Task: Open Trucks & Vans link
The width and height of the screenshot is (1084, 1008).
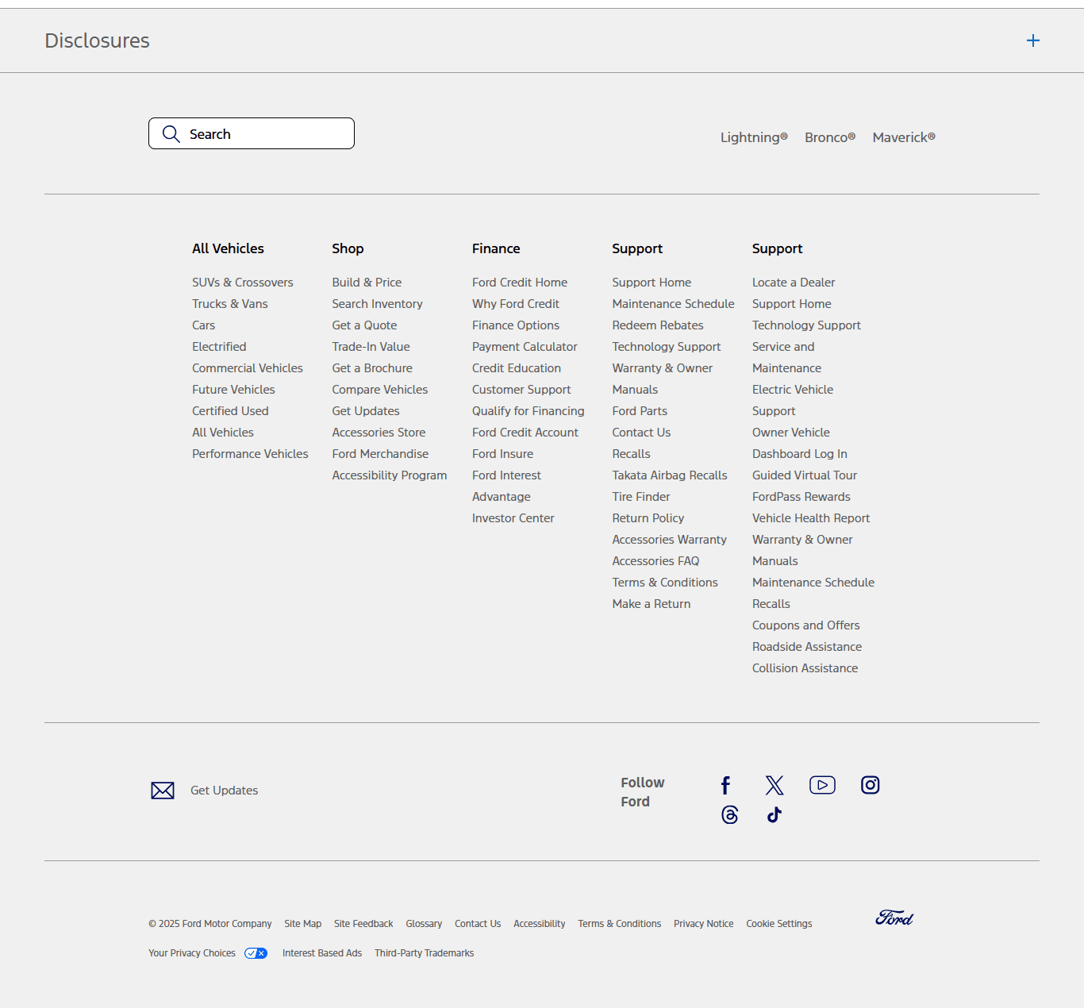Action: tap(230, 304)
